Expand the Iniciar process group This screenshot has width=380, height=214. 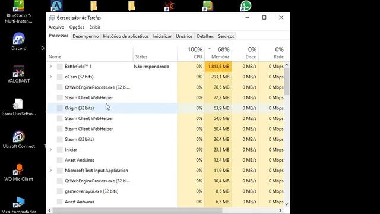tap(50, 150)
